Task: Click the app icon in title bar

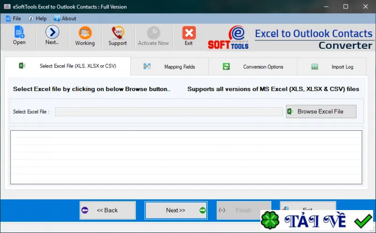Action: (x=7, y=7)
